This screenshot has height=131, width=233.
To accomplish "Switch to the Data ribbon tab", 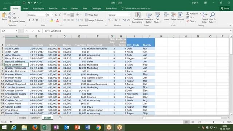I will [64, 8].
